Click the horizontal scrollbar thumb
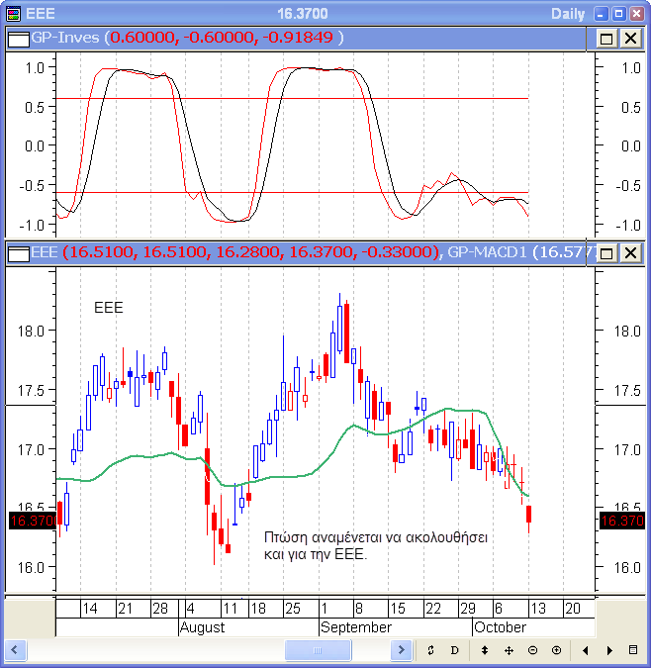This screenshot has width=651, height=668. (x=317, y=650)
